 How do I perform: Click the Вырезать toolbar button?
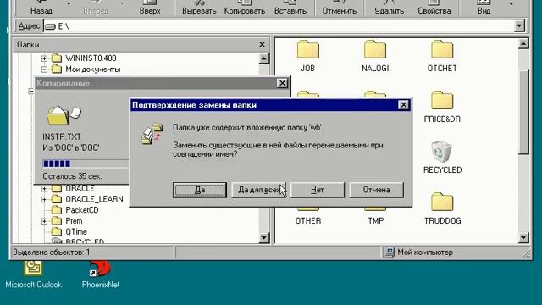199,8
